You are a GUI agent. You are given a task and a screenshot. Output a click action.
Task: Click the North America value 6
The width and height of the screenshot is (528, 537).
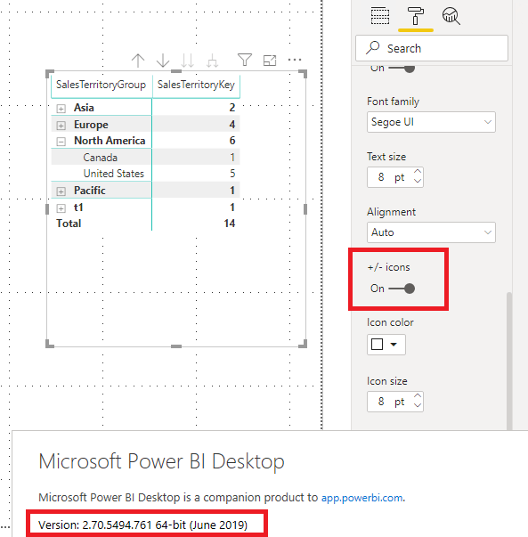232,141
